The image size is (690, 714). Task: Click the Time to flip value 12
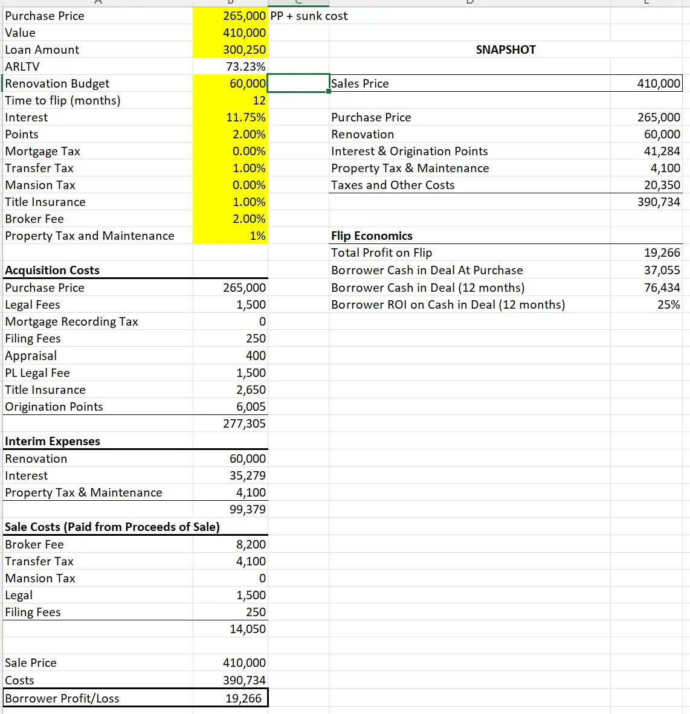coord(230,100)
